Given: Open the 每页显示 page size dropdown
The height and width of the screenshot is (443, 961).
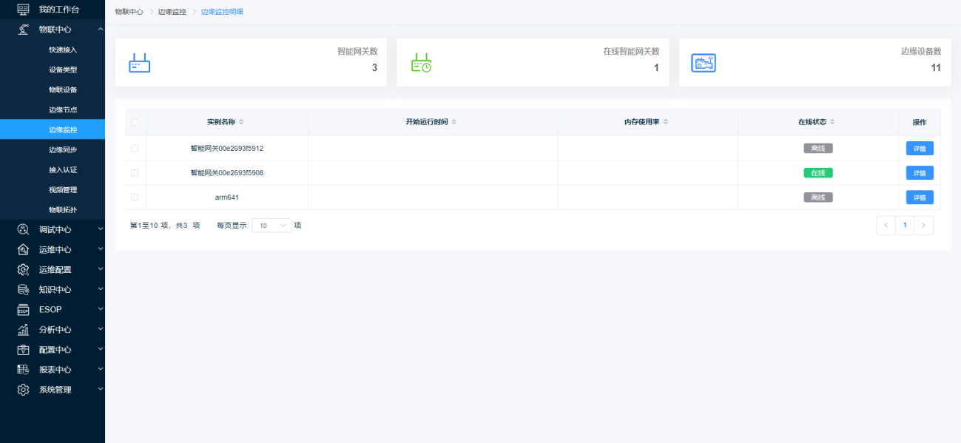Looking at the screenshot, I should [x=272, y=226].
